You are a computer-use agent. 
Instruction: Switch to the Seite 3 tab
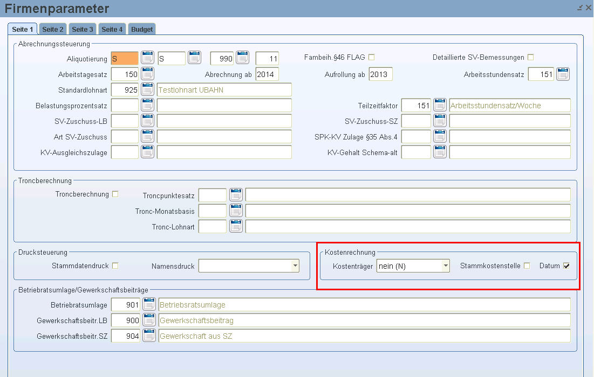coord(82,29)
